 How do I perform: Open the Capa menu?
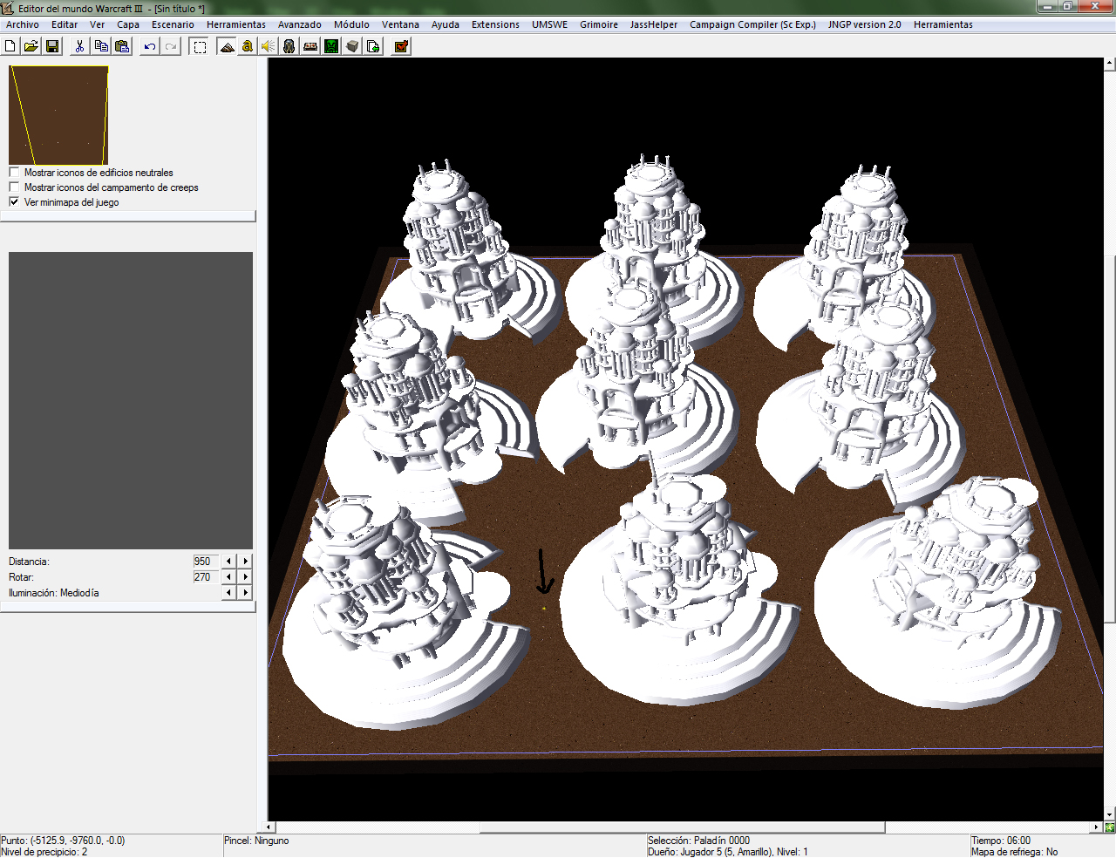[x=128, y=24]
